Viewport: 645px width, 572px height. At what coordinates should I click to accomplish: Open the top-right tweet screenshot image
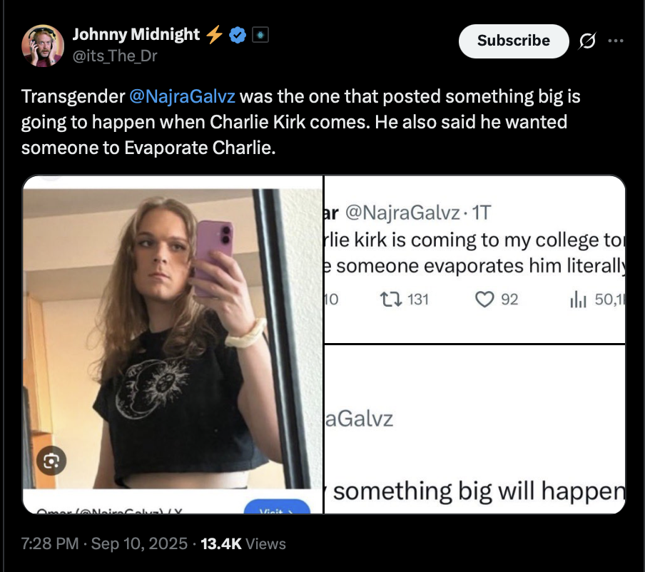pos(475,260)
